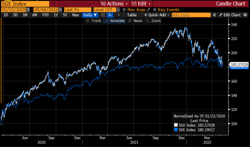Image resolution: width=250 pixels, height=147 pixels.
Task: Enable Mov Avgs checkbox
Action: [124, 10]
